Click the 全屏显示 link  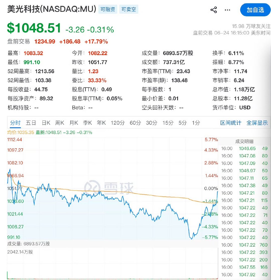pyautogui.click(x=257, y=123)
